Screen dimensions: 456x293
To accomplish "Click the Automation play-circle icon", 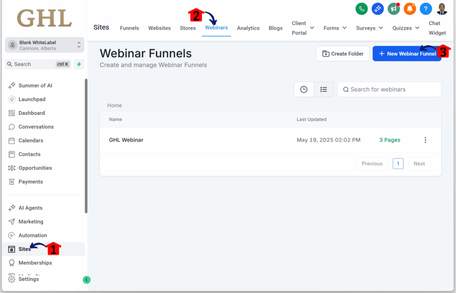I will click(11, 235).
